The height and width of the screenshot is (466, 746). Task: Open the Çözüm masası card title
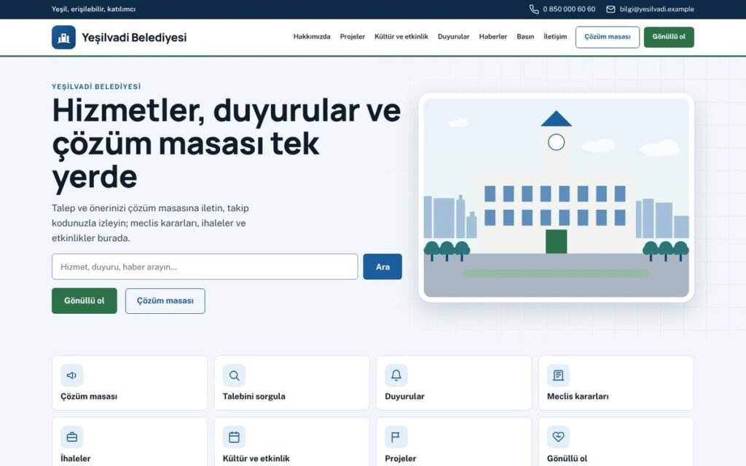88,397
